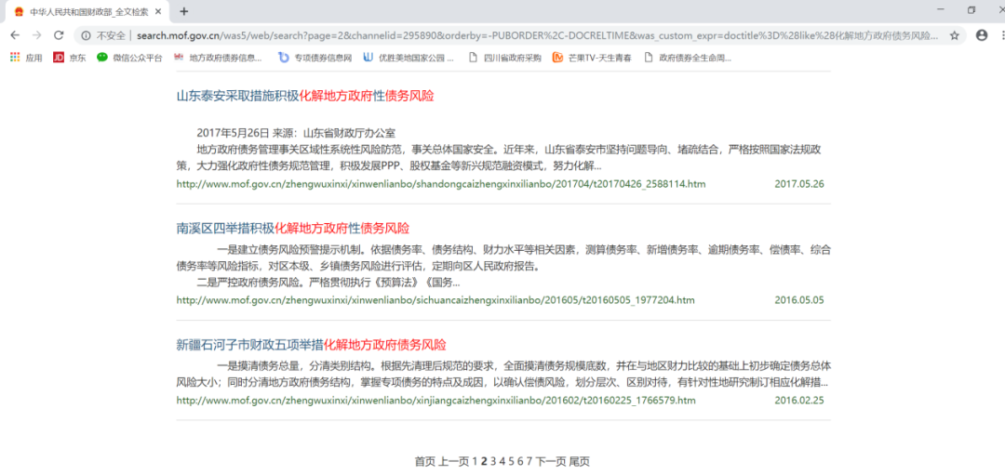Open the 四川省政府采购 bookmark

coord(505,58)
